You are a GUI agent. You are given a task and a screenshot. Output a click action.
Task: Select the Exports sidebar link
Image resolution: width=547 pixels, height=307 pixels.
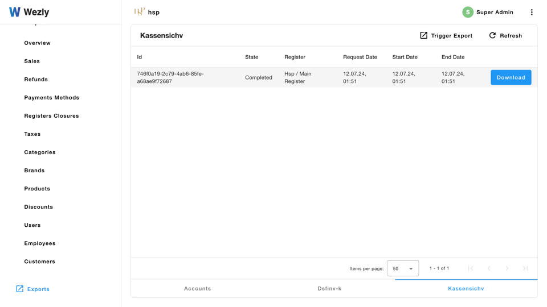coord(38,289)
